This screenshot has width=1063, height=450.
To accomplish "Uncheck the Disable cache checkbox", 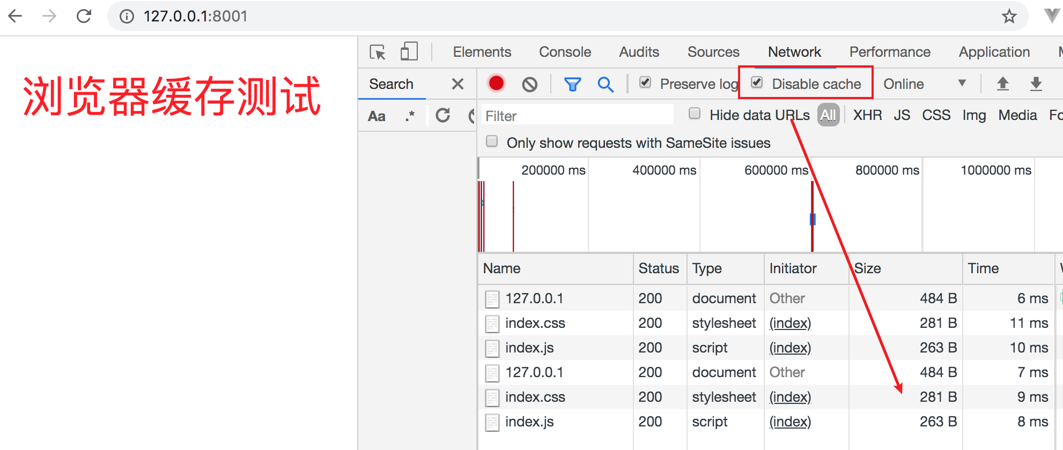I will tap(757, 82).
